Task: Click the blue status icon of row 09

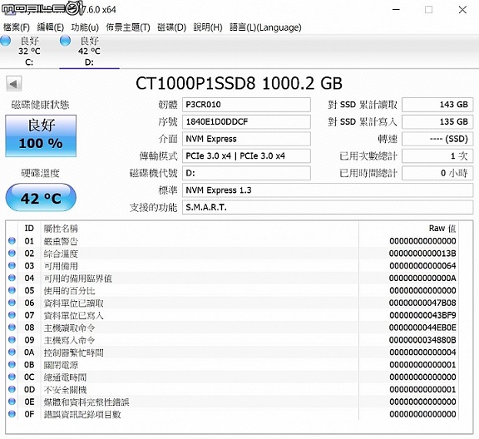Action: click(x=12, y=340)
